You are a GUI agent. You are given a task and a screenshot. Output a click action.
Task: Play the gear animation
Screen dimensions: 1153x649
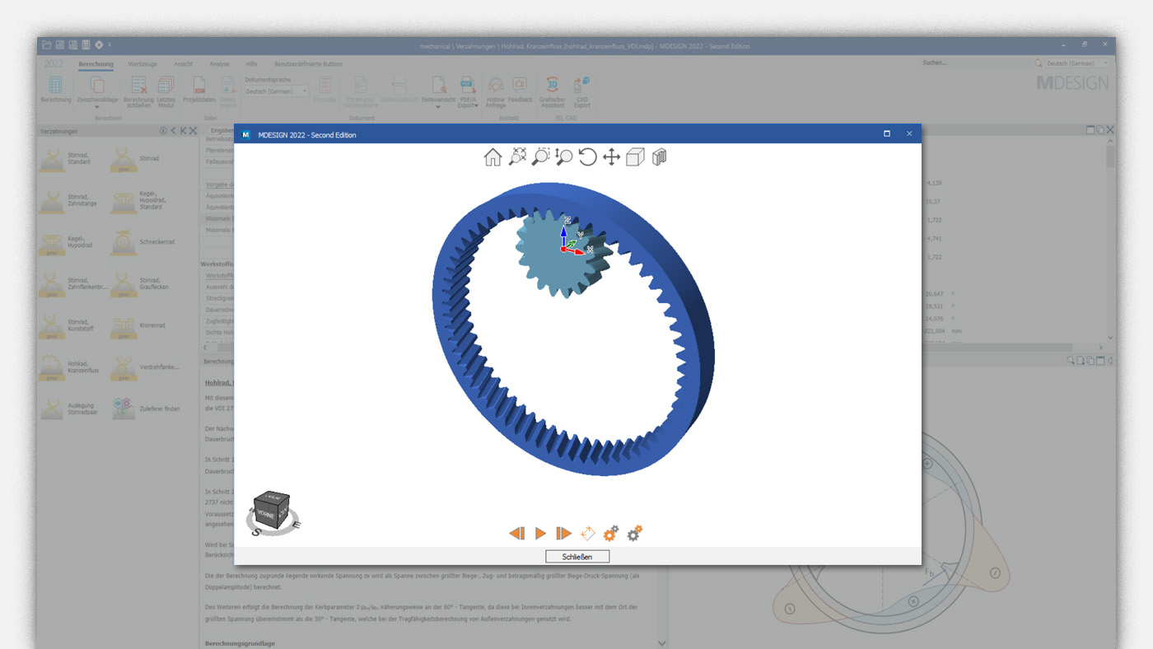click(540, 534)
